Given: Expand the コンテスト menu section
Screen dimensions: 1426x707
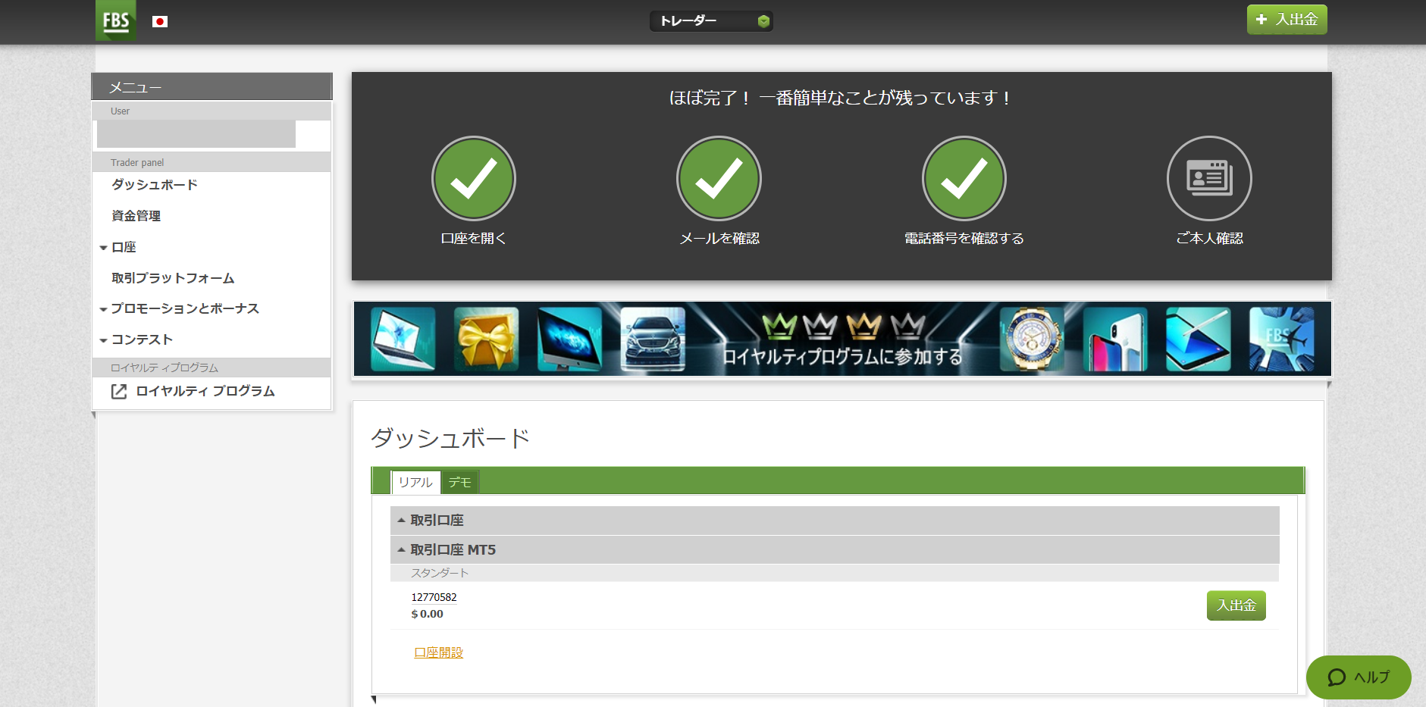Looking at the screenshot, I should pyautogui.click(x=142, y=339).
